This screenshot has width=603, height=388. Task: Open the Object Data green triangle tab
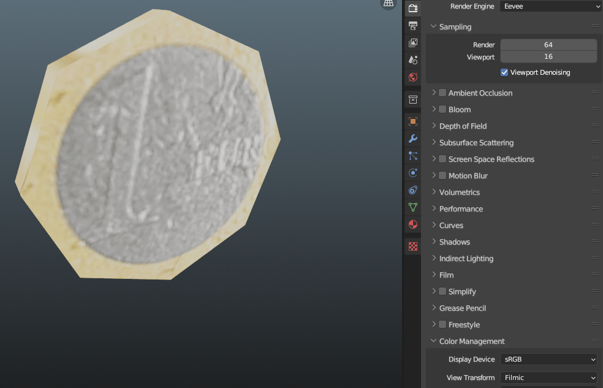click(413, 207)
